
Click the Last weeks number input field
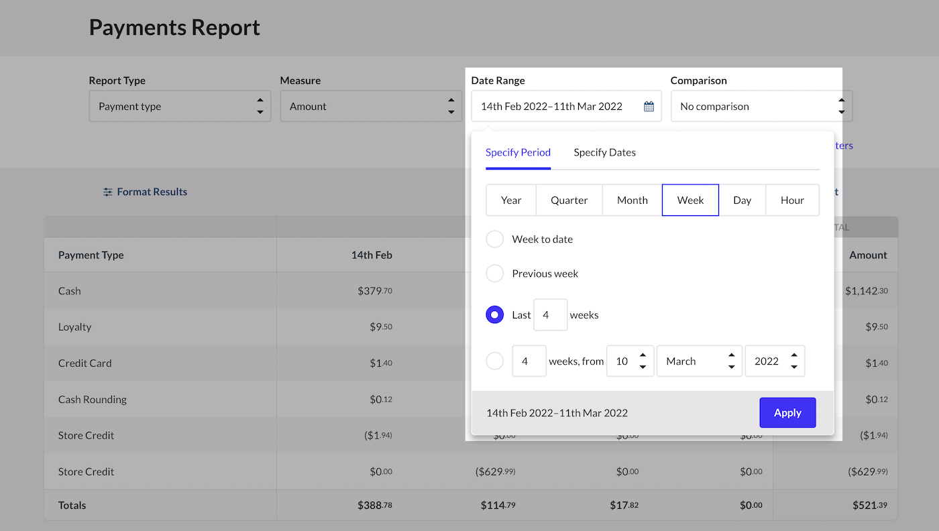point(550,315)
